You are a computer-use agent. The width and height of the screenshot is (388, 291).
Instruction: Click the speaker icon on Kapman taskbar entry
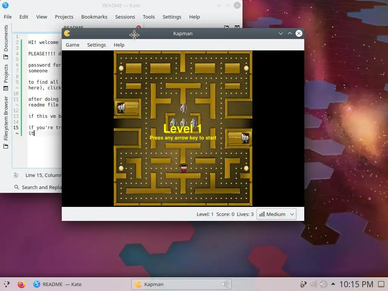[225, 284]
